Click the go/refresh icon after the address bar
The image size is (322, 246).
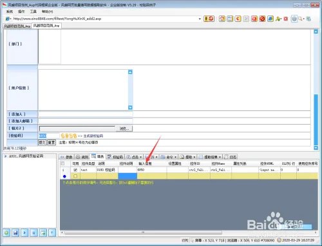(x=209, y=19)
